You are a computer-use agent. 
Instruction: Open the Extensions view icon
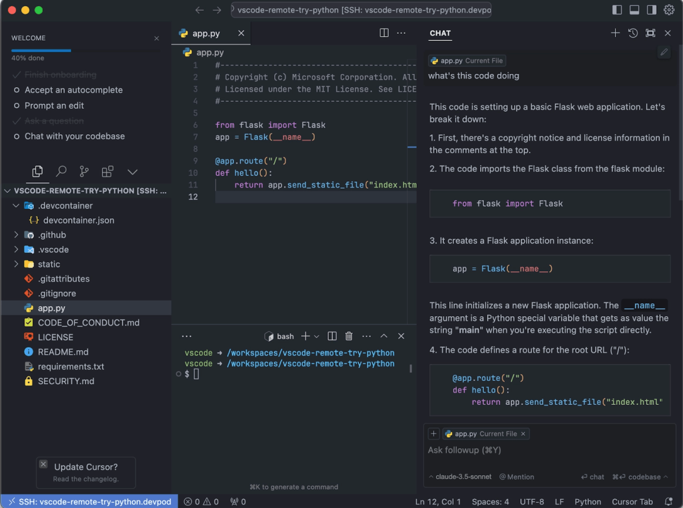107,171
